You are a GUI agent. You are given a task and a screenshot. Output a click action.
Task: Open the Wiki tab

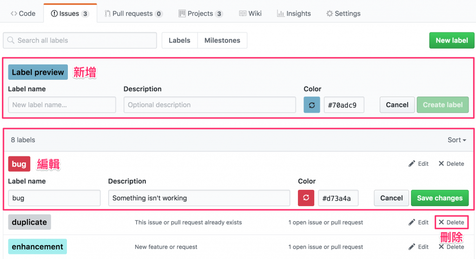[250, 13]
